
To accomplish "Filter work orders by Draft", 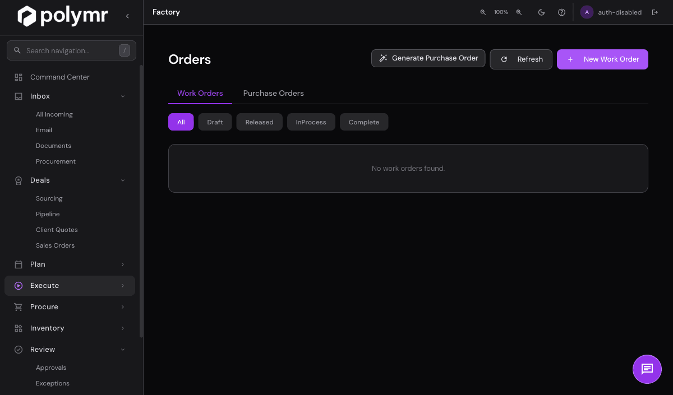I will tap(215, 122).
